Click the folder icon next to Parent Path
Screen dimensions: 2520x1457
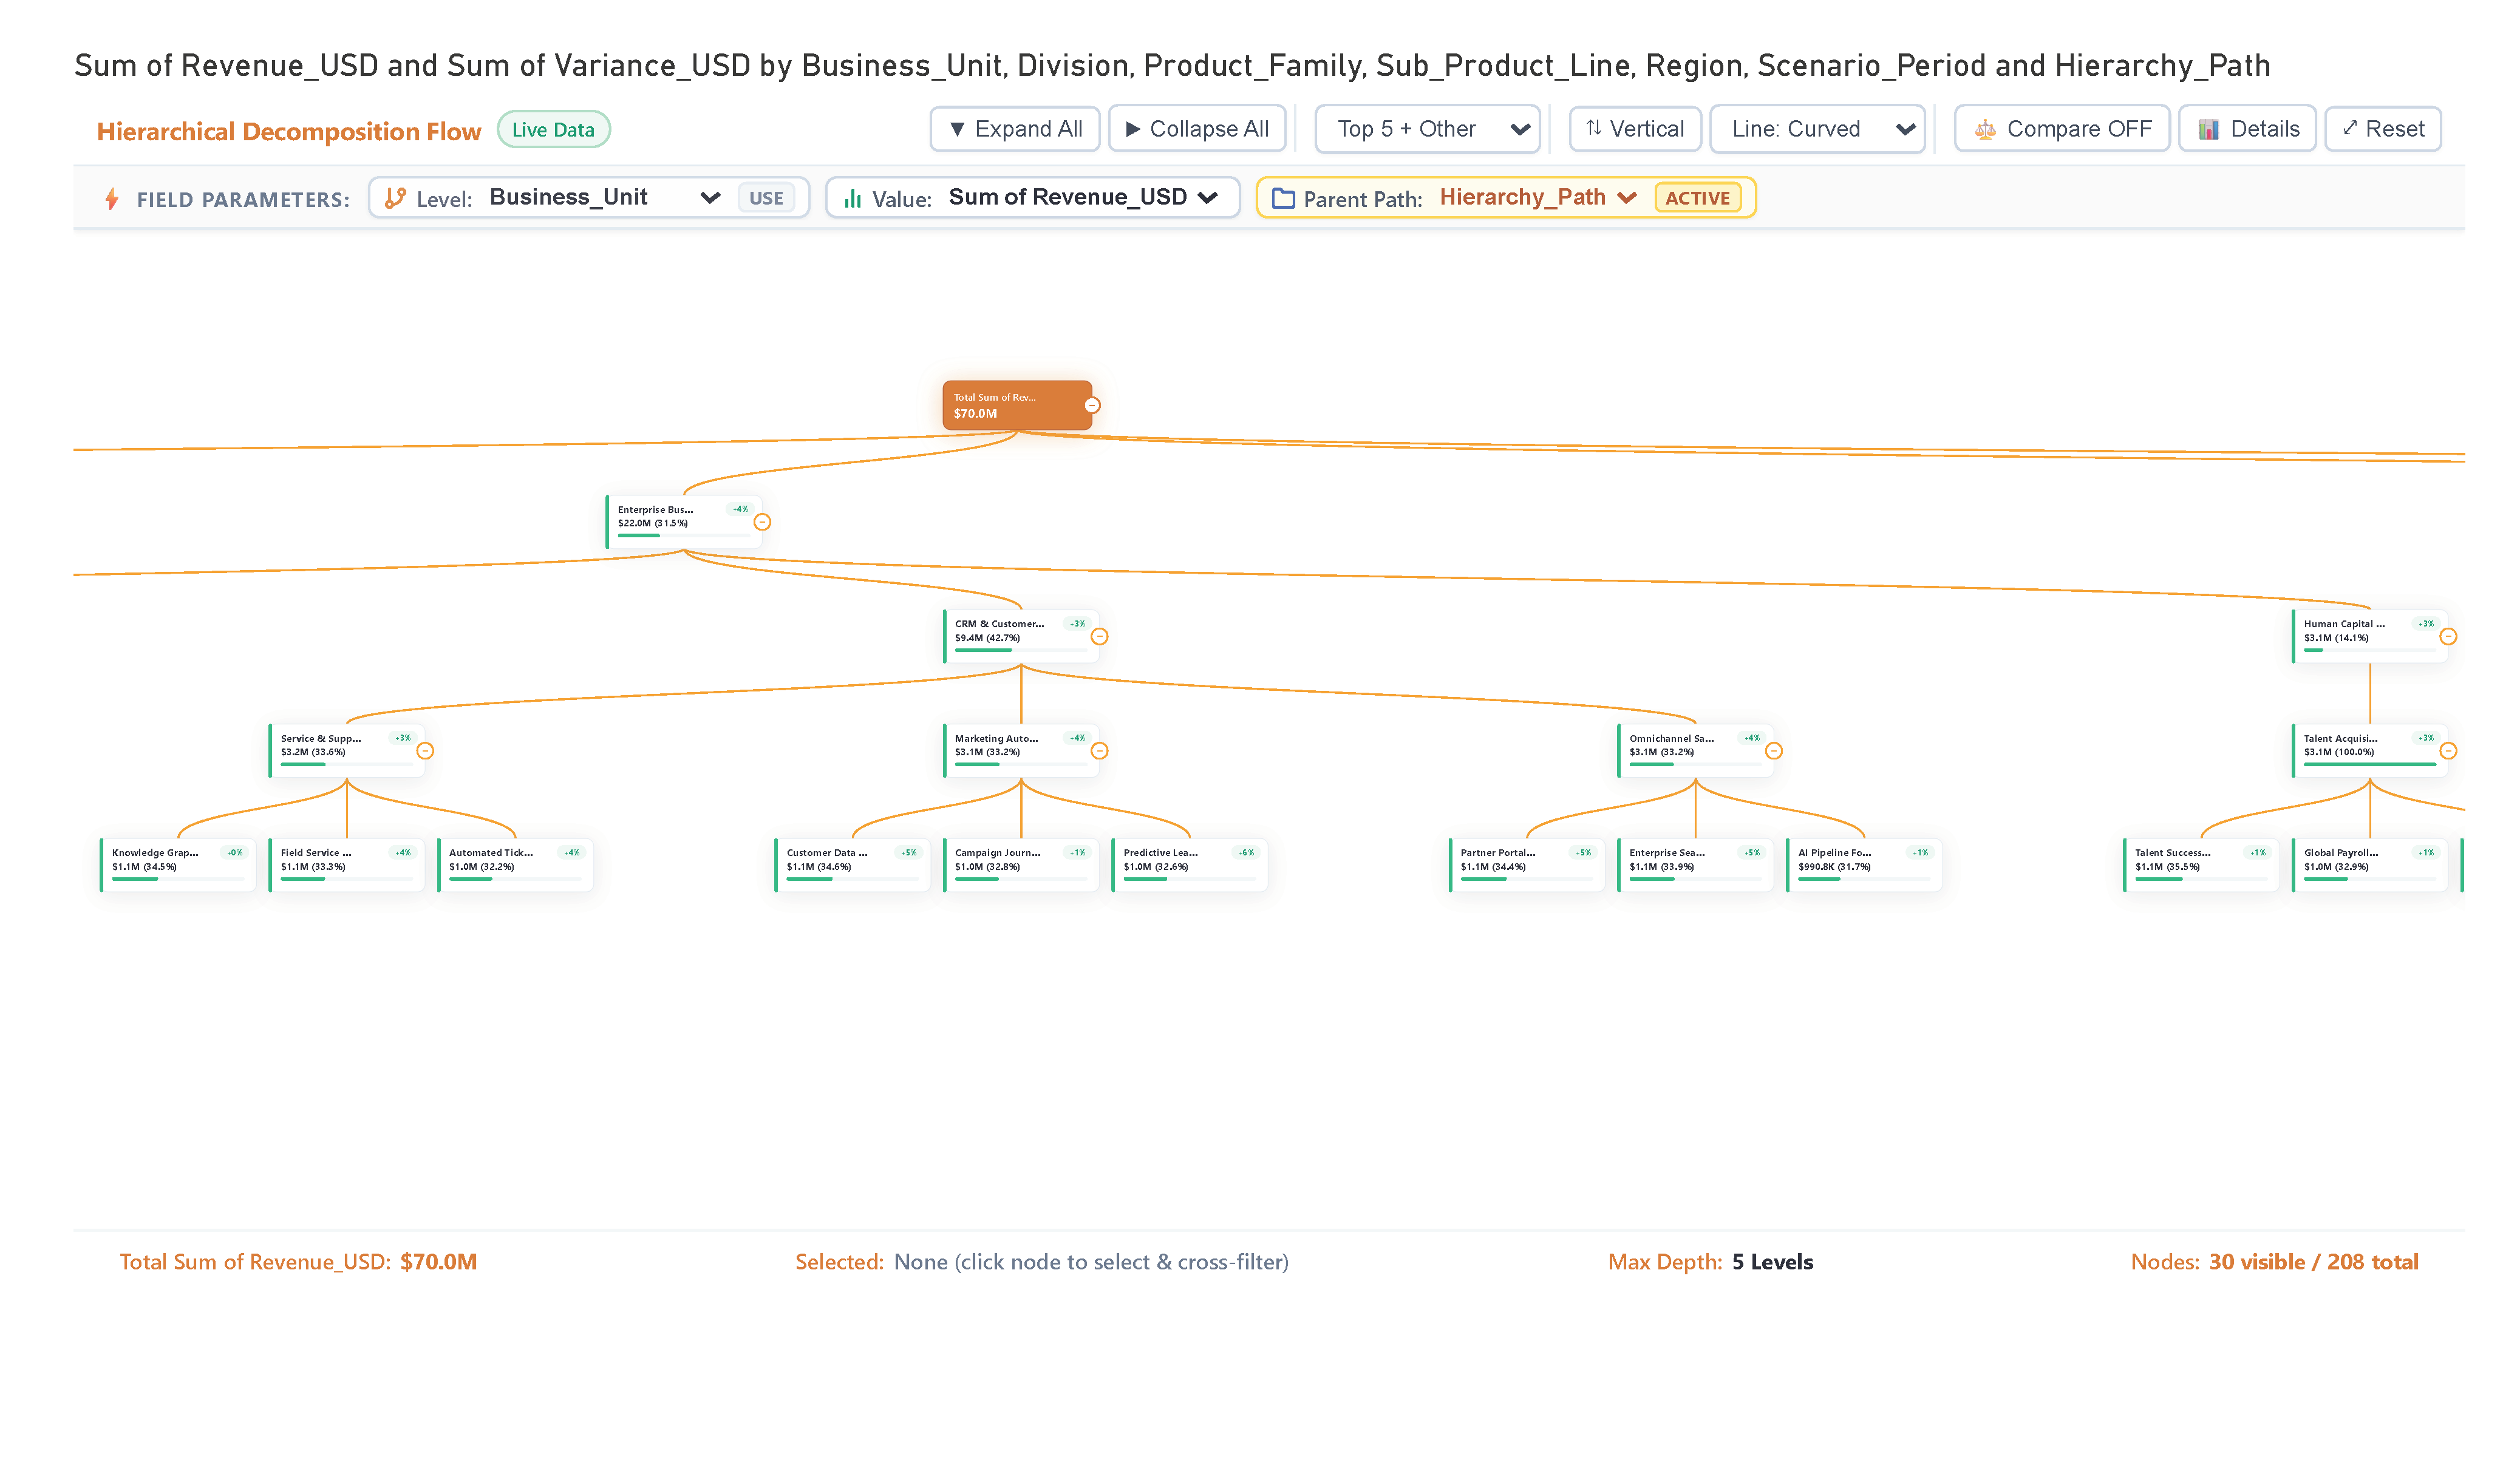click(1283, 198)
